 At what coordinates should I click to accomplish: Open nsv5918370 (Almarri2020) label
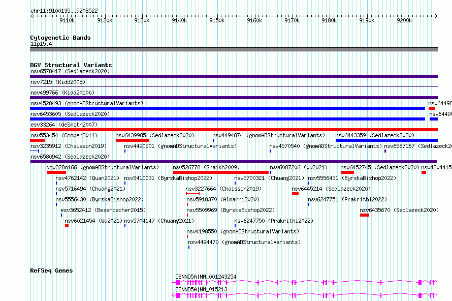(223, 199)
